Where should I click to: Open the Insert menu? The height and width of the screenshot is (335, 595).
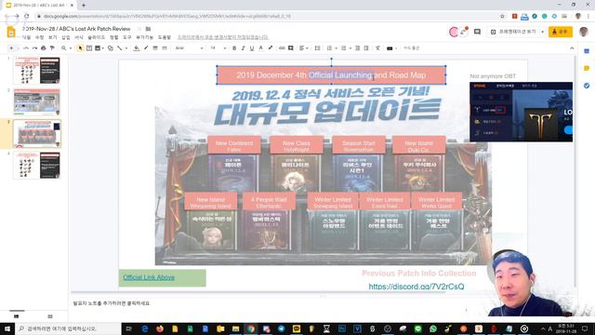coord(66,37)
